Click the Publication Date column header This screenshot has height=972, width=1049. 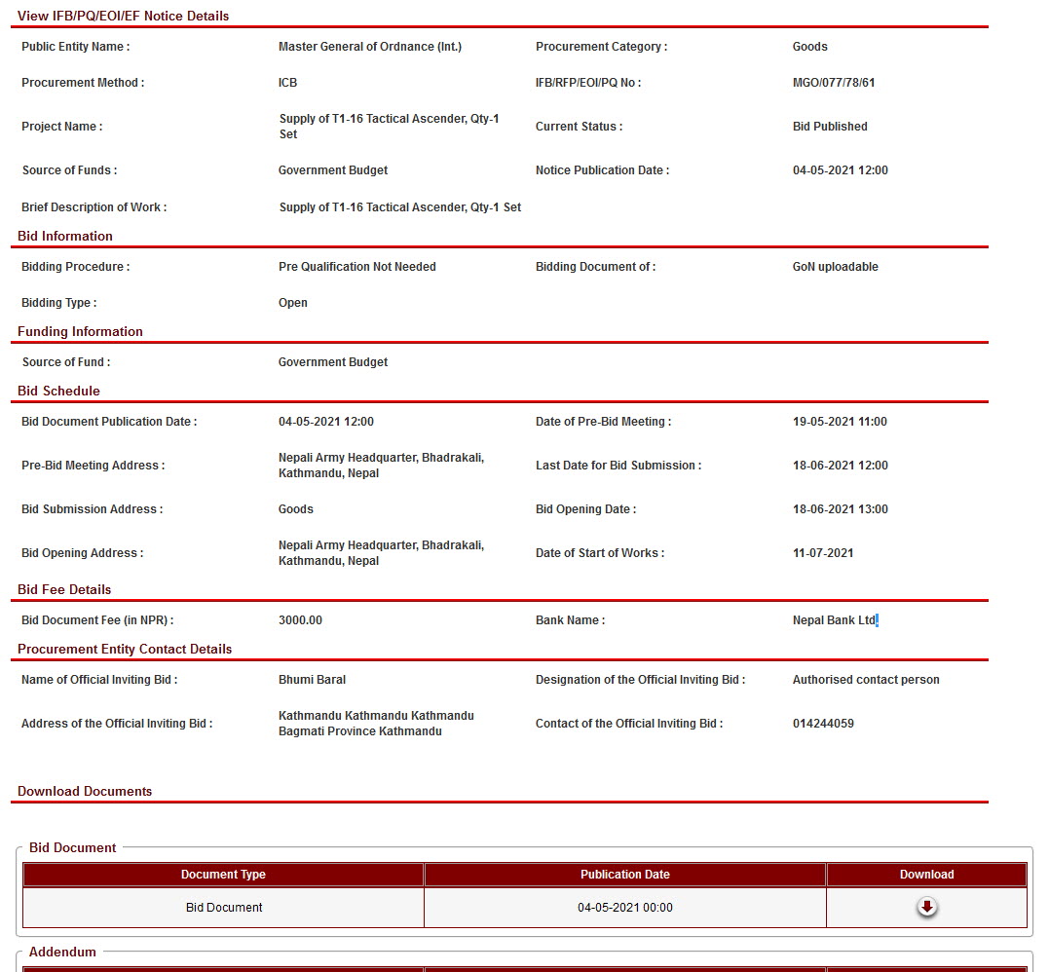click(624, 875)
